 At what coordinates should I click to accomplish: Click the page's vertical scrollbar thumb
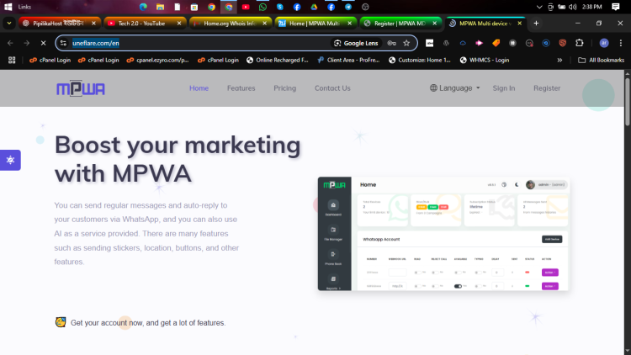point(627,103)
